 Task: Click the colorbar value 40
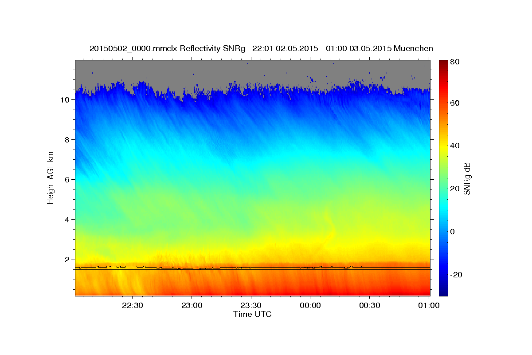pyautogui.click(x=454, y=146)
